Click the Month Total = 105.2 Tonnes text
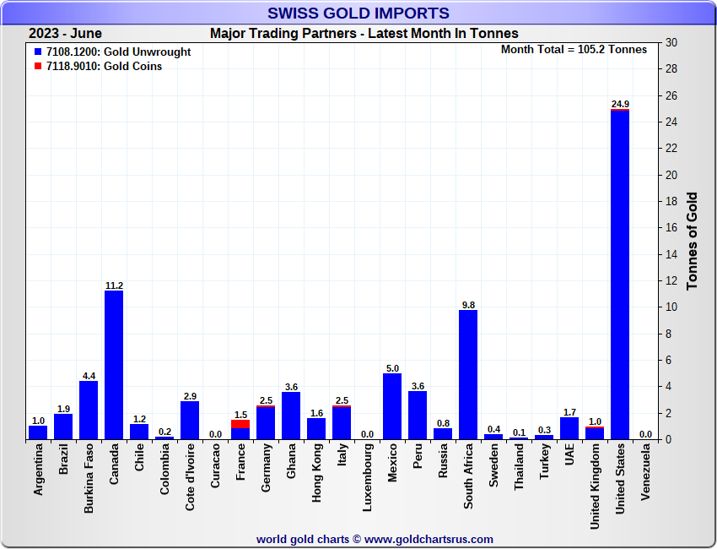Image resolution: width=717 pixels, height=549 pixels. pyautogui.click(x=574, y=50)
